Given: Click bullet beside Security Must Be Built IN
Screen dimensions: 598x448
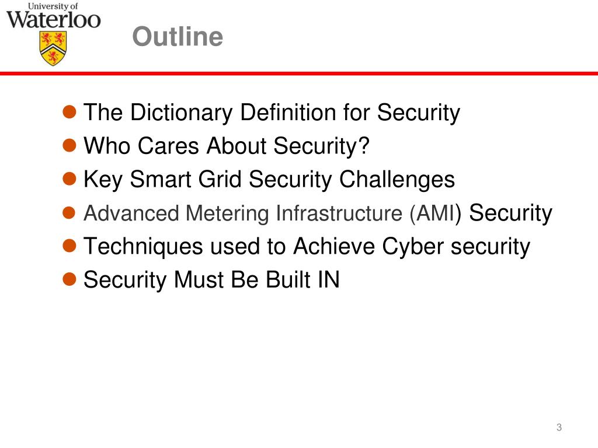Looking at the screenshot, I should [69, 279].
